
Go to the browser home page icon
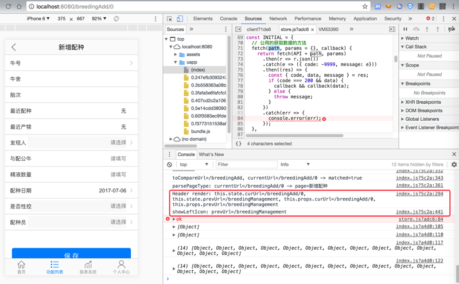(19, 6)
